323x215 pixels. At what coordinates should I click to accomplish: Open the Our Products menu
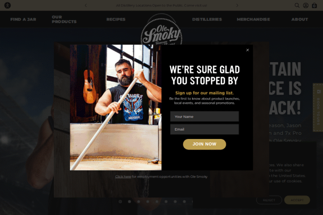64,19
